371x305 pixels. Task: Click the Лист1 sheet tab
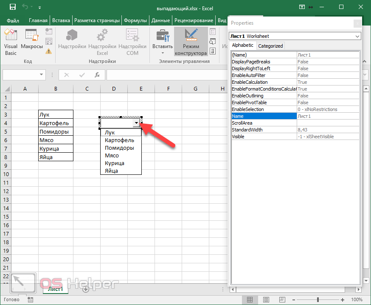coord(55,289)
